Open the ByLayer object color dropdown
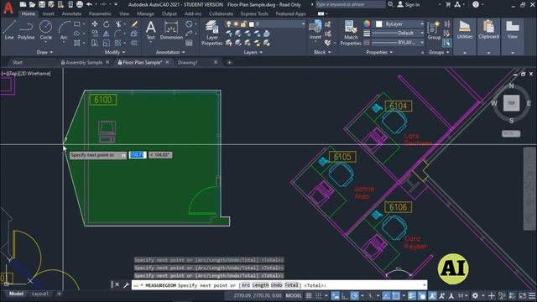Viewport: 537px width, 302px height. click(x=399, y=24)
